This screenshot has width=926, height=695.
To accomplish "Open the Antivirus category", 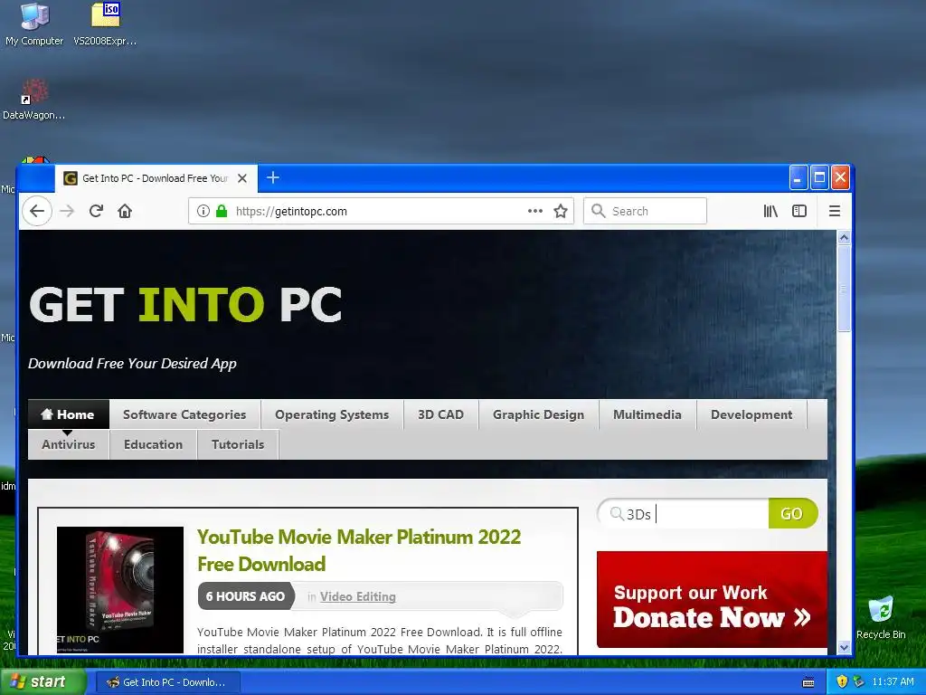I will (x=69, y=444).
